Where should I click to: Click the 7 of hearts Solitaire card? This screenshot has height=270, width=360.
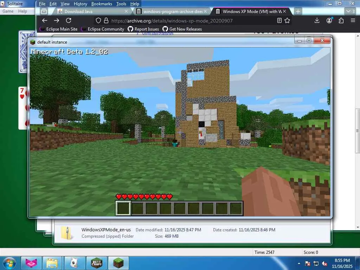(23, 108)
